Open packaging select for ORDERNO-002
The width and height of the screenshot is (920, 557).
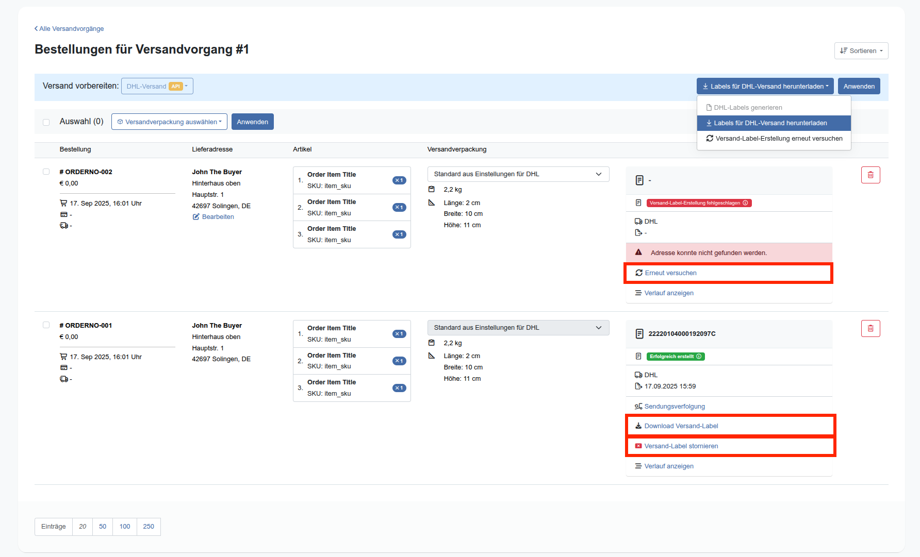[518, 174]
